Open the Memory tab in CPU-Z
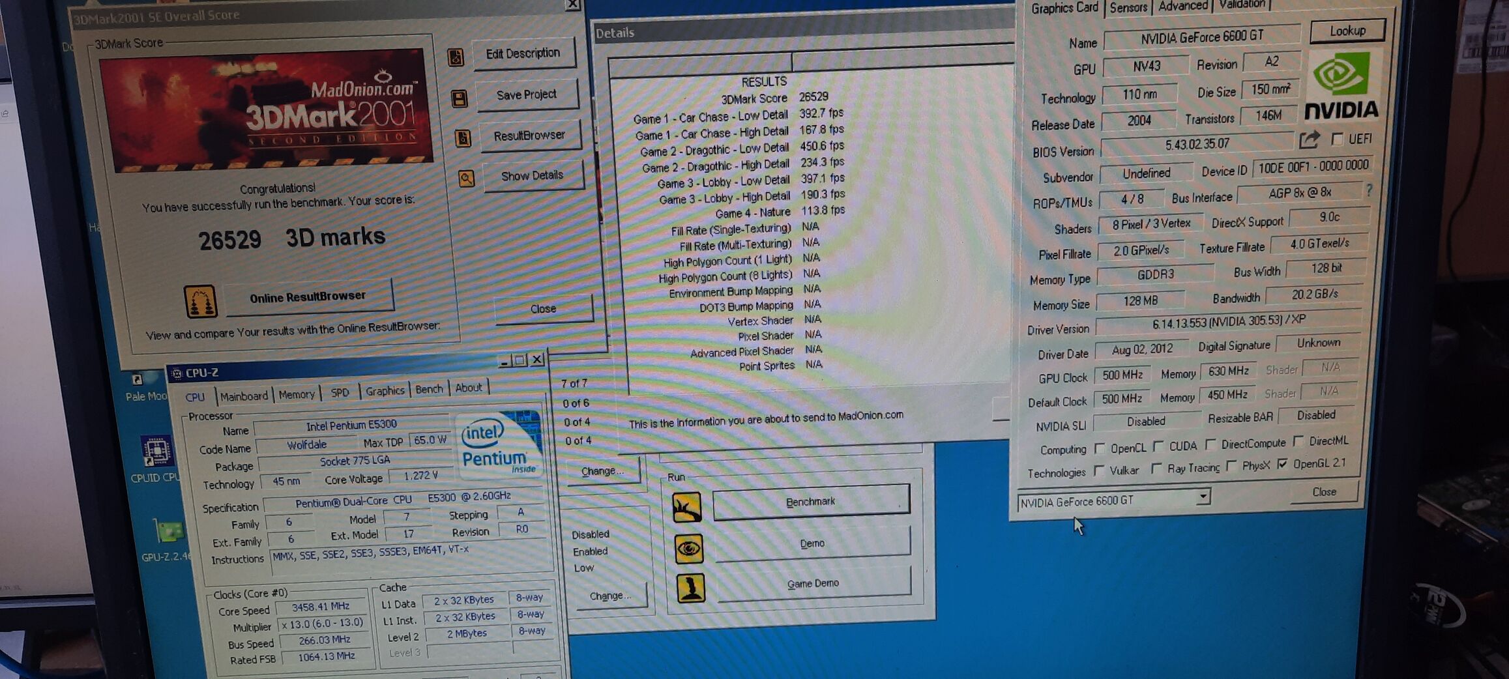Image resolution: width=1509 pixels, height=679 pixels. click(297, 394)
